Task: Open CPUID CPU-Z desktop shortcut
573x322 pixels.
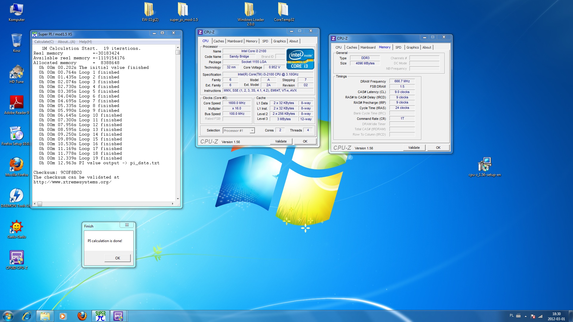Action: 16,260
